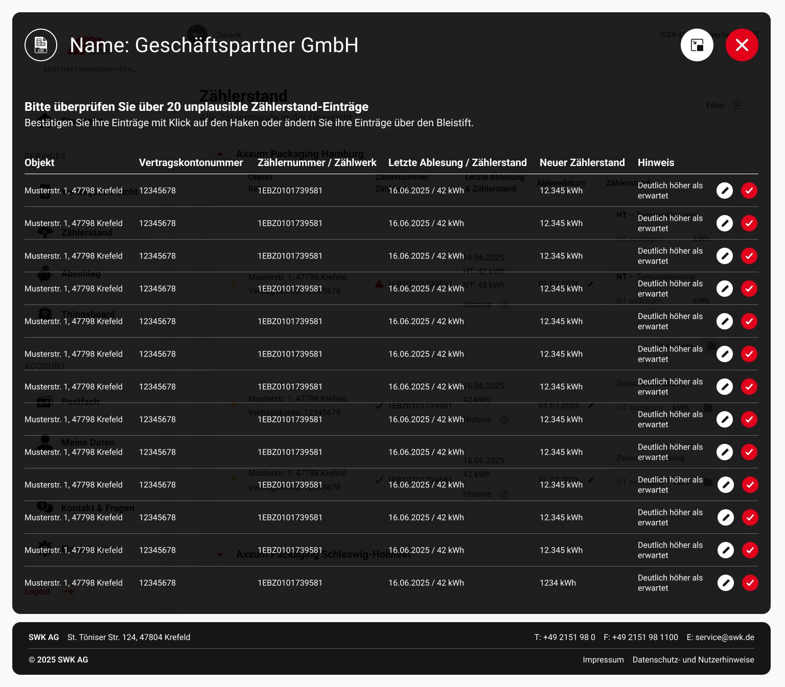
Task: Click the SWK AG address in footer
Action: tap(129, 637)
